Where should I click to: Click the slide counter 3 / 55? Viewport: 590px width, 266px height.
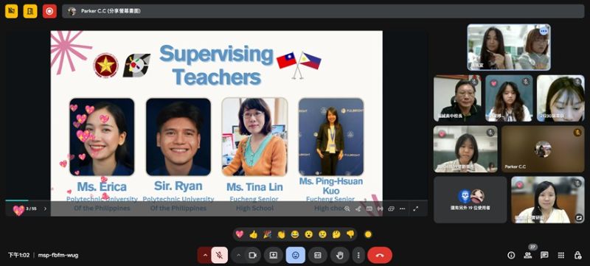pos(31,209)
